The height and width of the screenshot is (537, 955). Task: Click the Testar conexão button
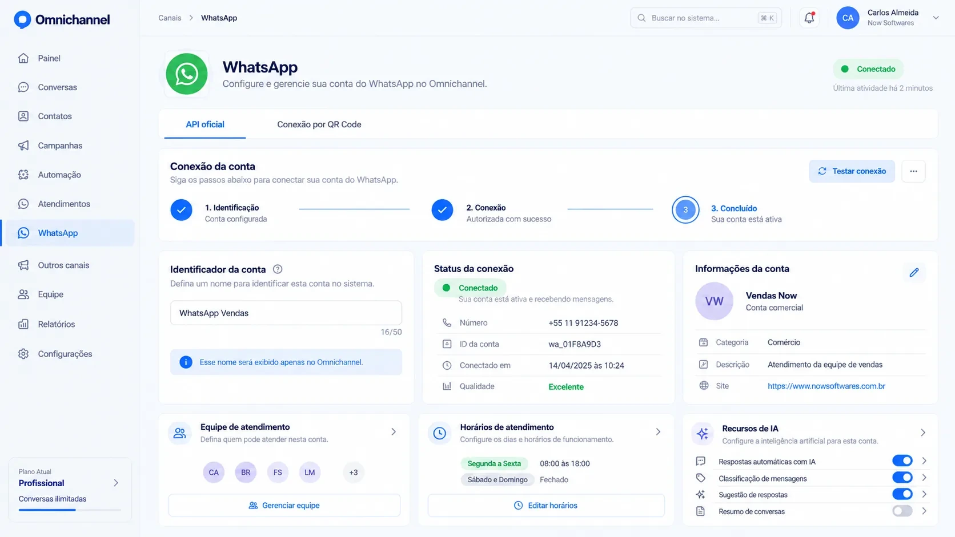[x=852, y=171]
